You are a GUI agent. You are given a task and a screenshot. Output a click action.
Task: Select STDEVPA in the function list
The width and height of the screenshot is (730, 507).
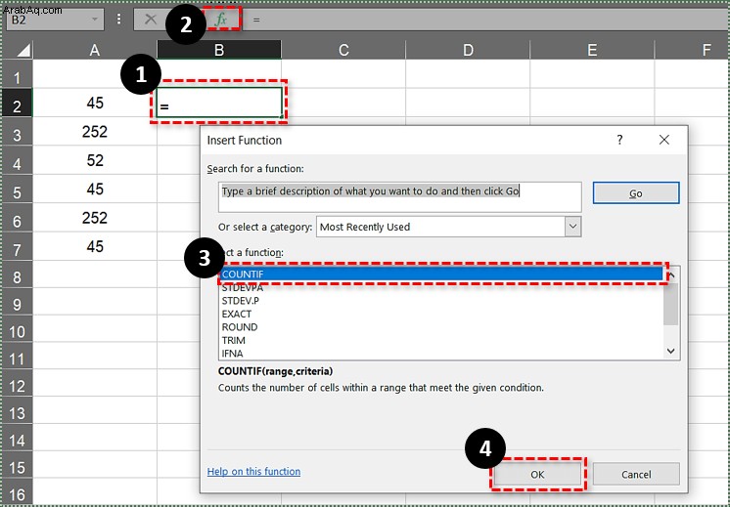tap(441, 287)
